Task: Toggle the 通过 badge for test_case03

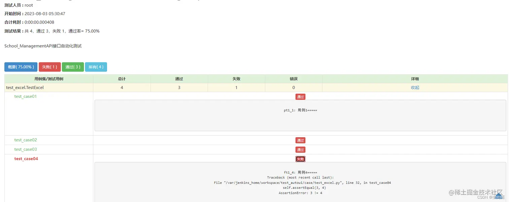Action: (x=300, y=150)
